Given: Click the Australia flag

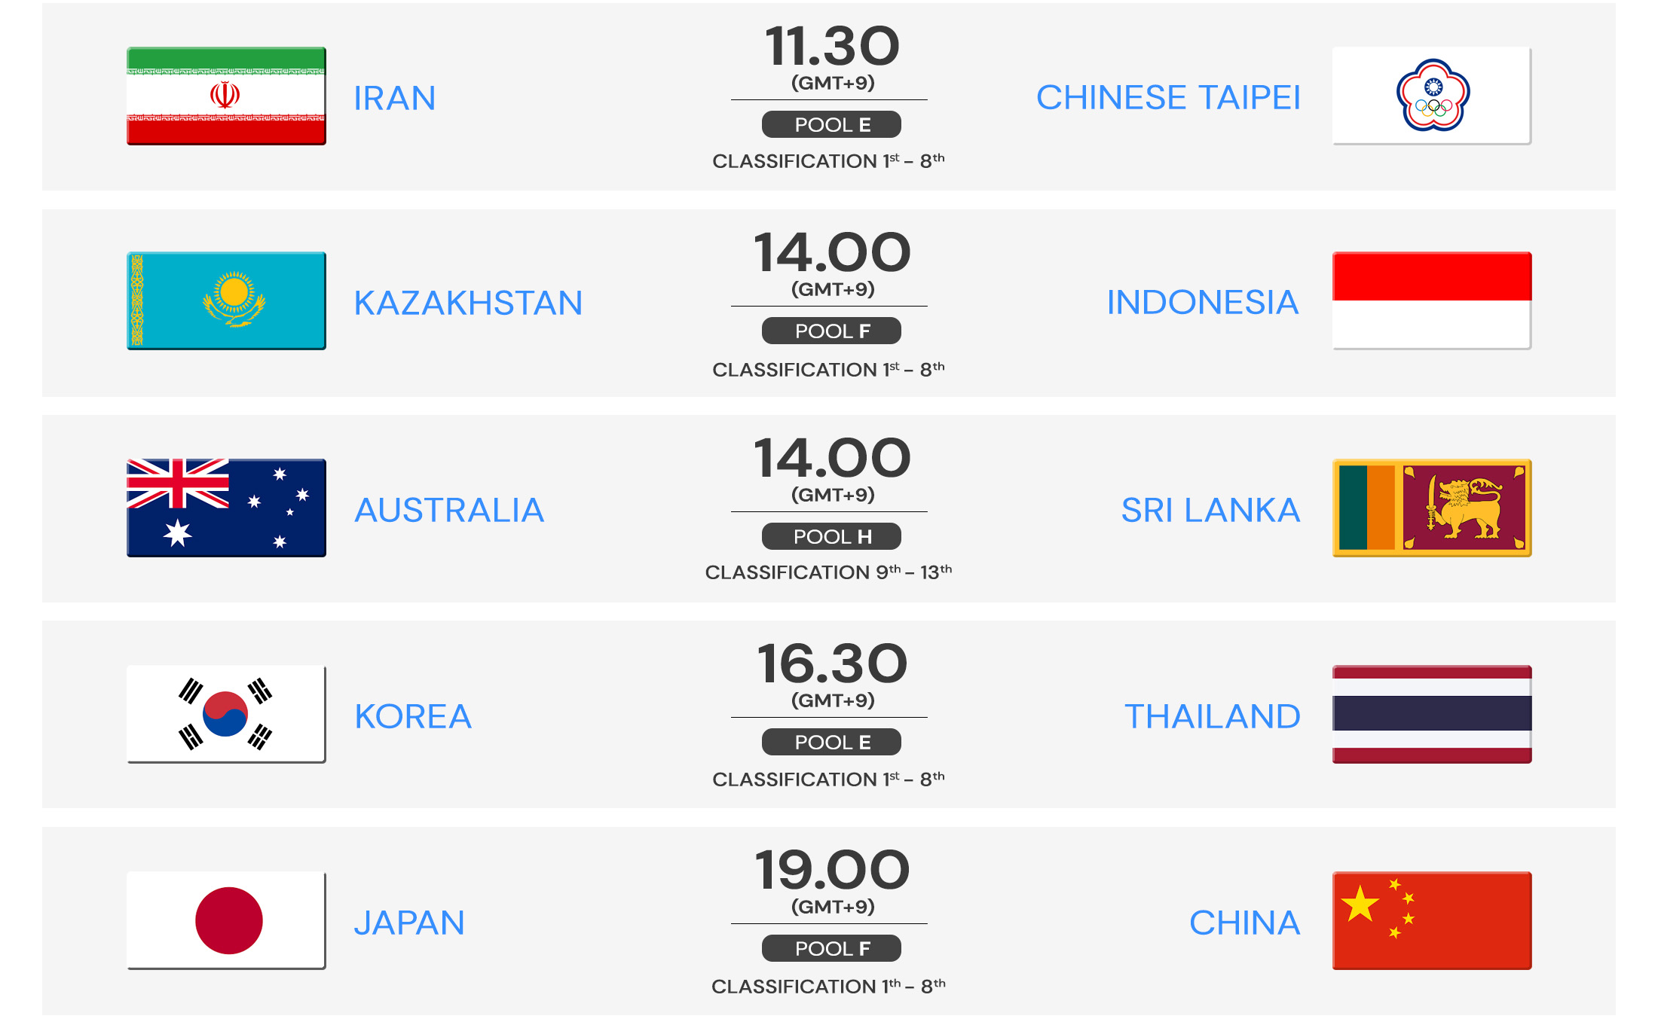Looking at the screenshot, I should (226, 508).
